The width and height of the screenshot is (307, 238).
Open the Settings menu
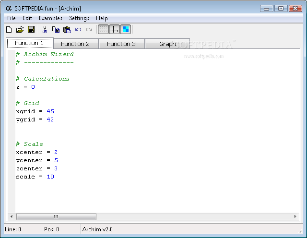coord(79,18)
